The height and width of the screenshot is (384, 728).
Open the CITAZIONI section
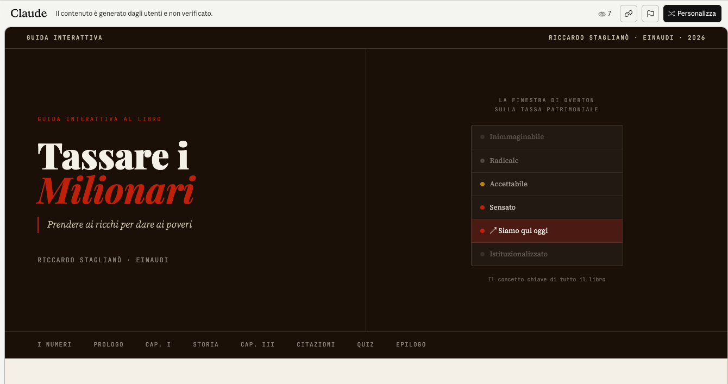(316, 344)
